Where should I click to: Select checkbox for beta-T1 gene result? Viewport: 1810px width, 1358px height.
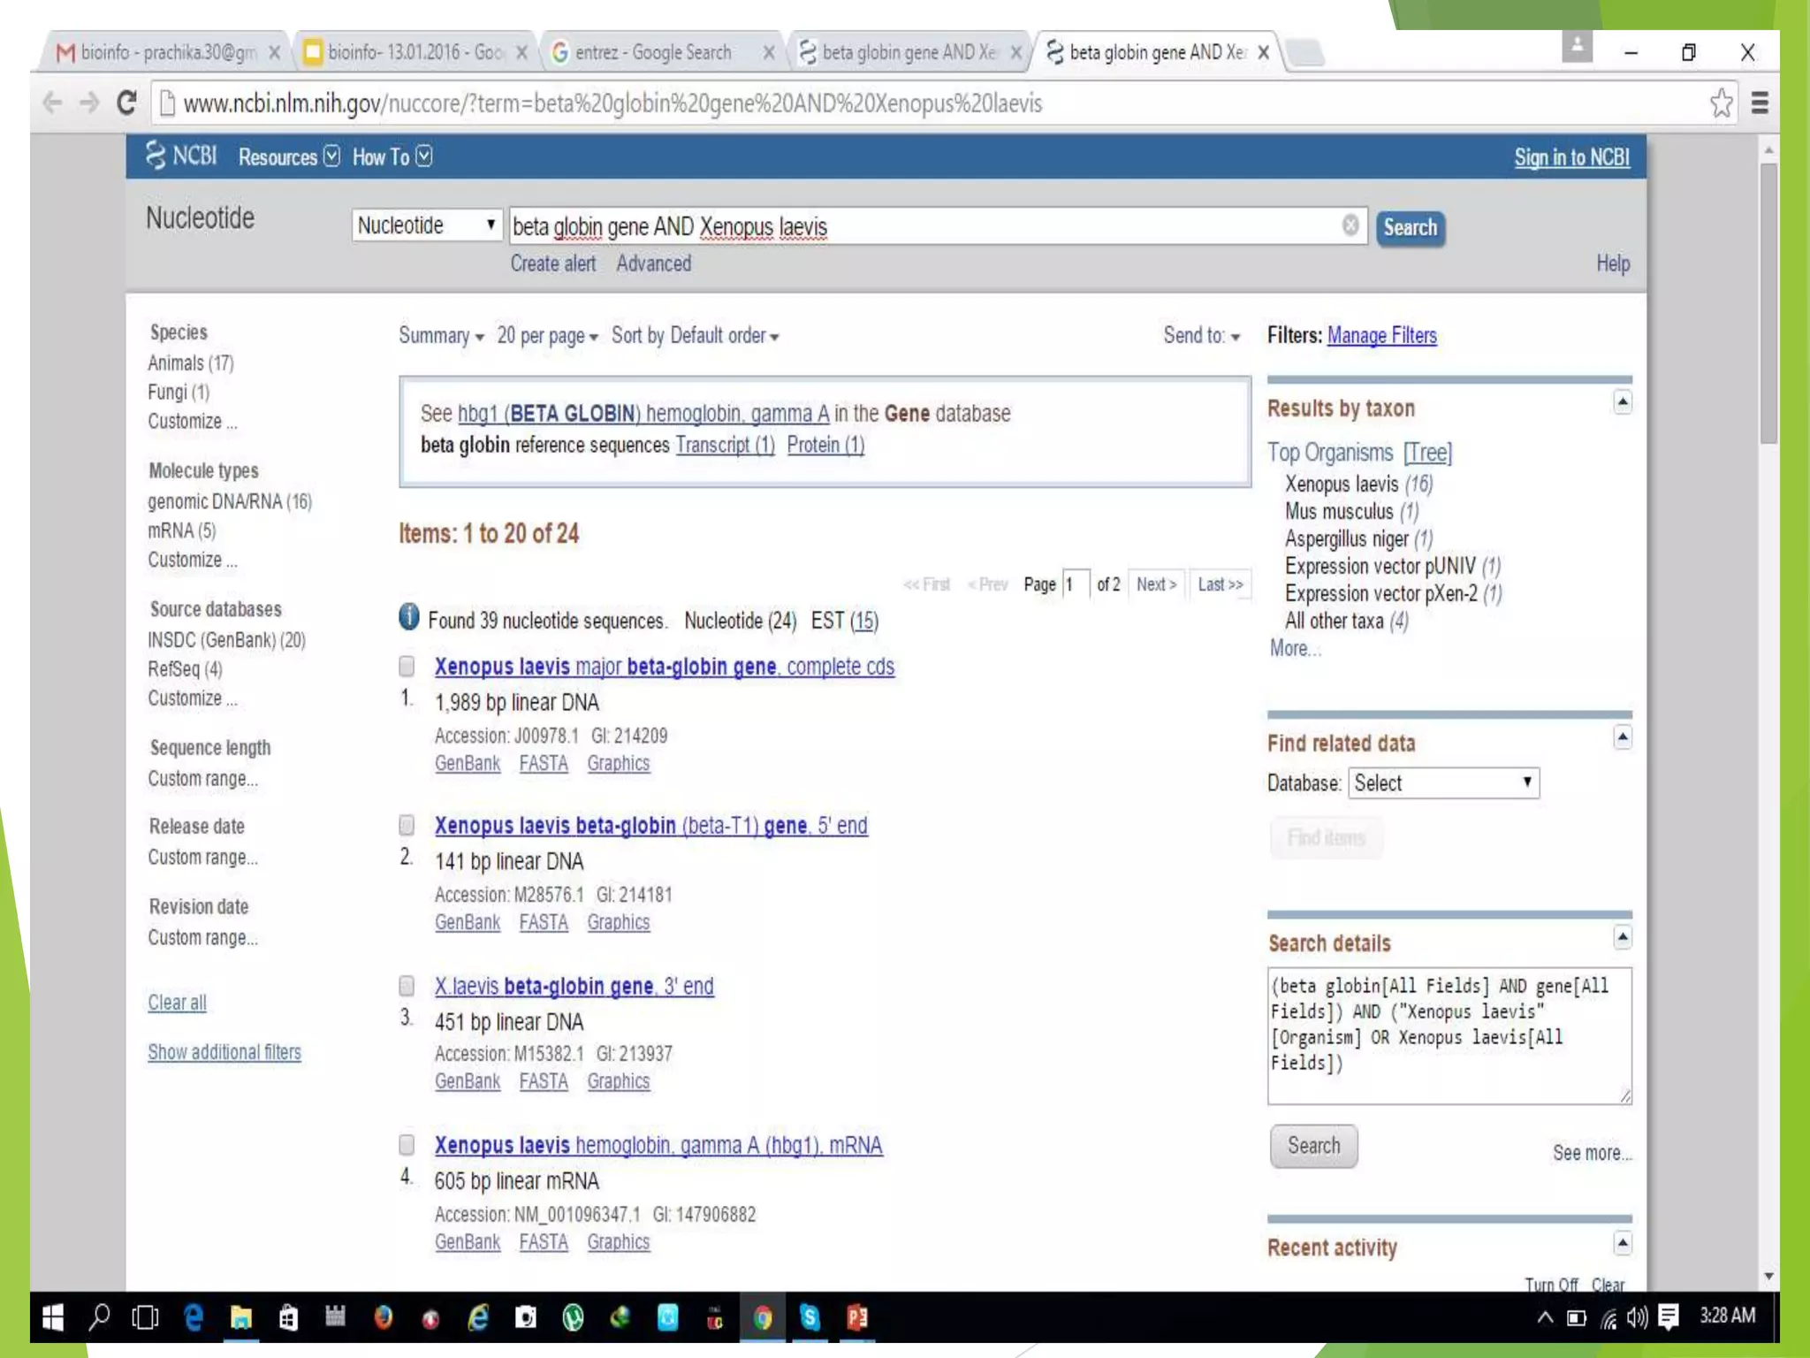coord(407,825)
